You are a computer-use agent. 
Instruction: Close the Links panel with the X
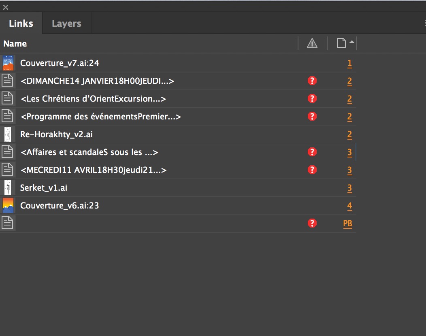6,7
